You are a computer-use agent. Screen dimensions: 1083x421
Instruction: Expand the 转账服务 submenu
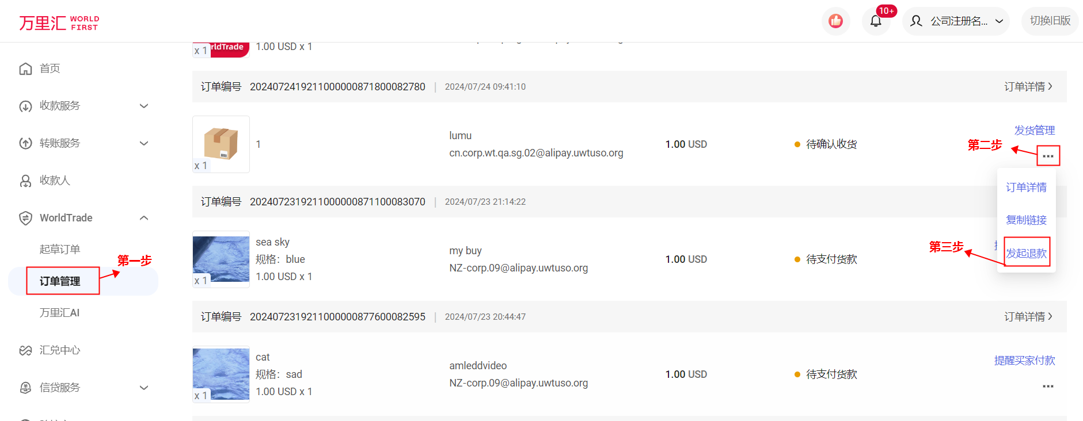[x=144, y=143]
